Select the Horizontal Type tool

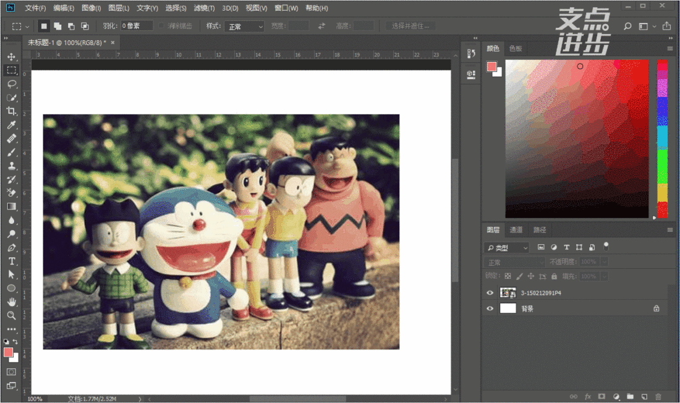point(12,261)
